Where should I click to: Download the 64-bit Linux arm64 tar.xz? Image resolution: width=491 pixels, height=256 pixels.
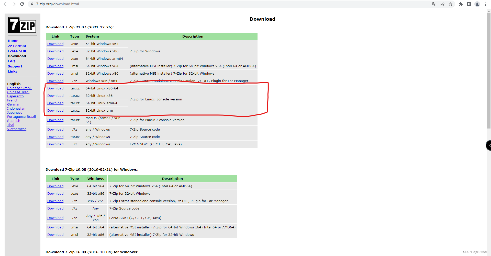pyautogui.click(x=55, y=103)
